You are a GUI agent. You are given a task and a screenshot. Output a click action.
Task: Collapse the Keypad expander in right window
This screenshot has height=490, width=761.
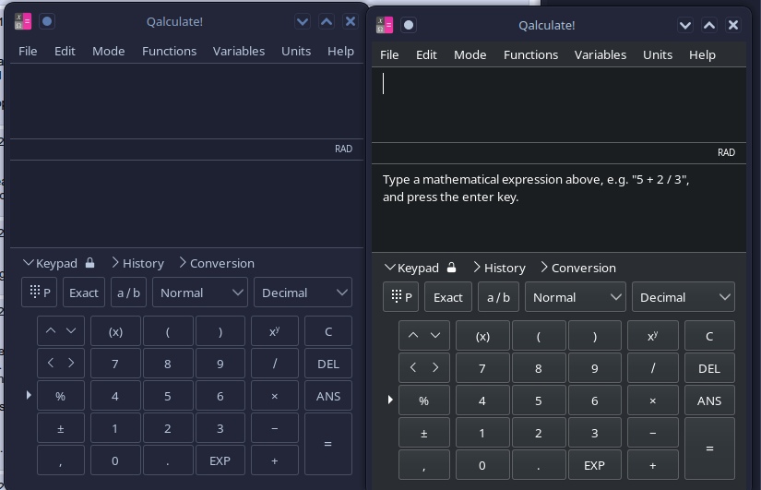(411, 268)
